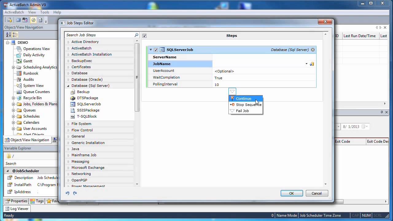393x221 pixels.
Task: Click the Audits icon in navigation tree
Action: [19, 79]
